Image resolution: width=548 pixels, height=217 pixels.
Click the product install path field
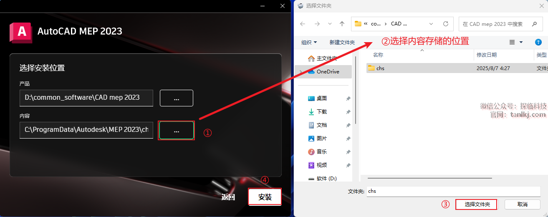[86, 98]
